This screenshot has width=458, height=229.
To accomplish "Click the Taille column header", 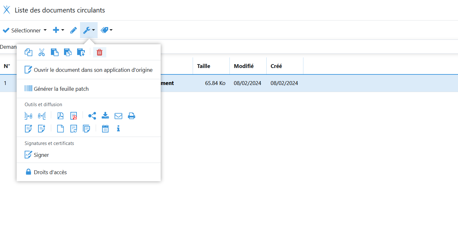I will tap(204, 66).
